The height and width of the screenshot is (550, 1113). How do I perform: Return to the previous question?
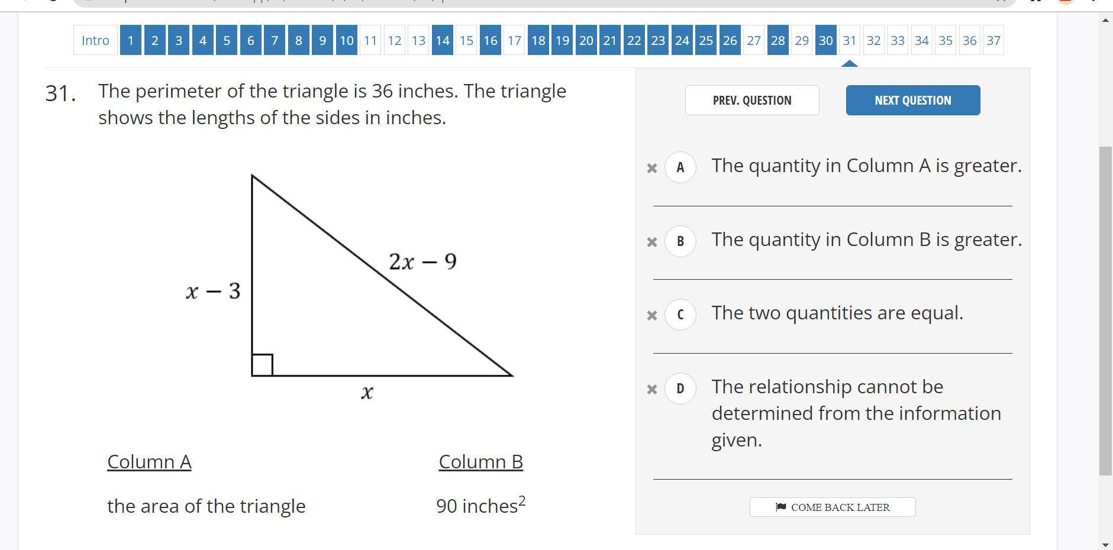click(751, 101)
